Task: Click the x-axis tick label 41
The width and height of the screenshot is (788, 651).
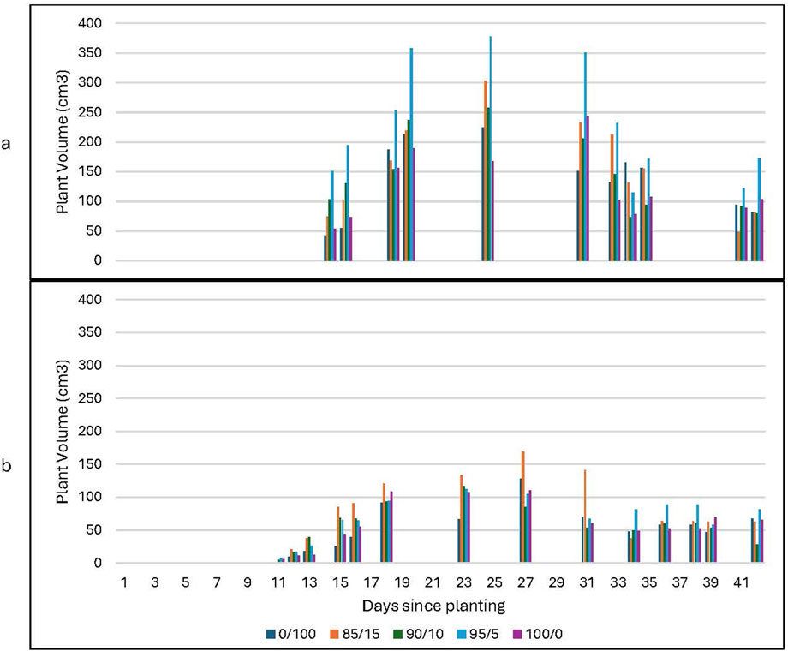Action: tap(743, 582)
